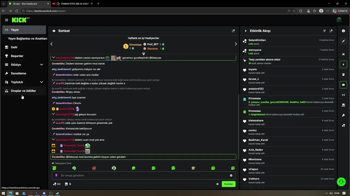
Task: Pop out the Sohbet chat panel
Action: click(233, 31)
